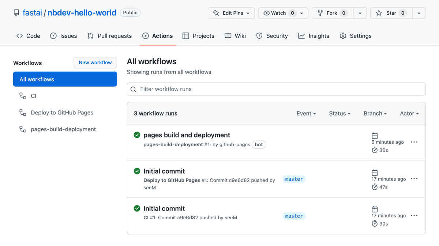Open three-dot menu for CI Initial commit run
This screenshot has width=439, height=246.
pyautogui.click(x=414, y=216)
